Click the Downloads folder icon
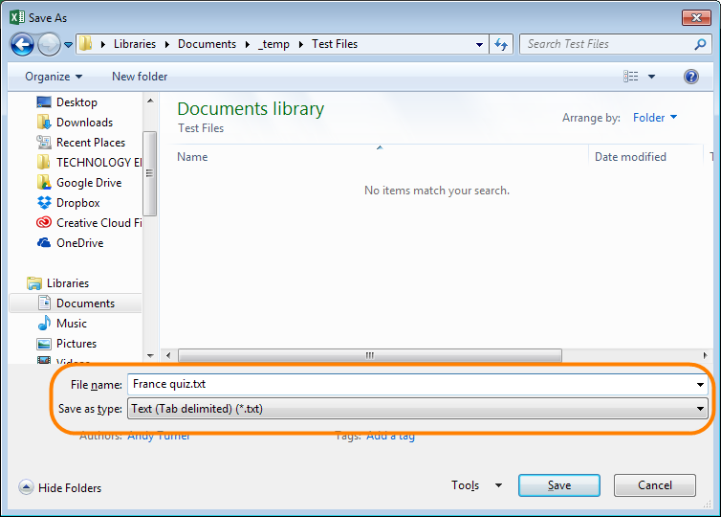The width and height of the screenshot is (721, 517). pyautogui.click(x=44, y=122)
